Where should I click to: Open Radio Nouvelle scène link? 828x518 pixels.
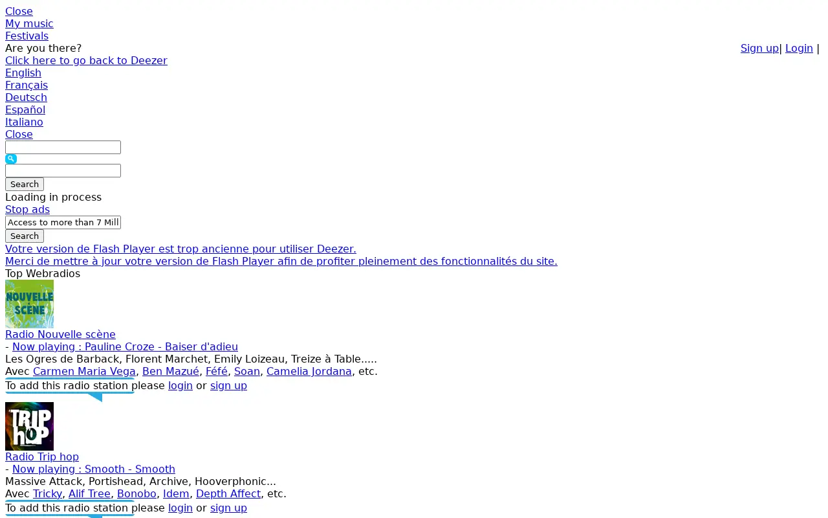[x=60, y=334]
